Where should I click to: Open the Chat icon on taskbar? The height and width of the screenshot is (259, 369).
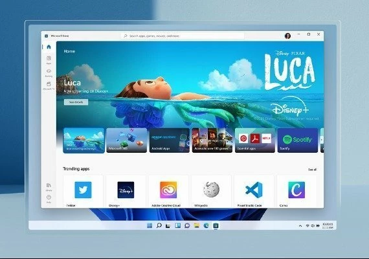point(187,225)
